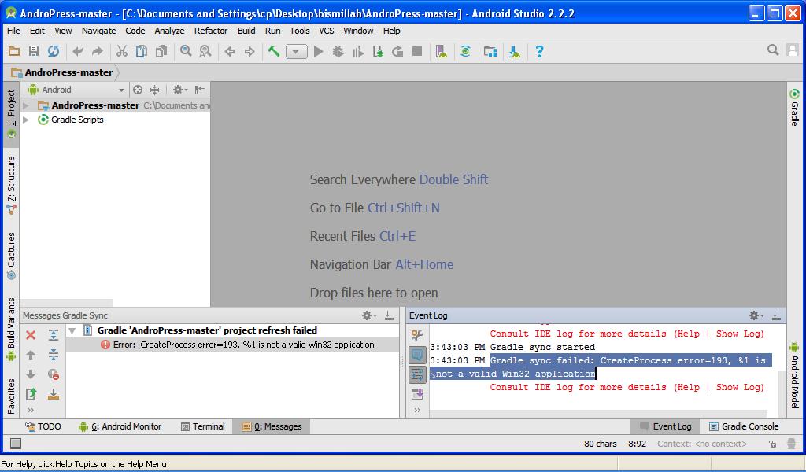Open the Gradle Console tab
Screen dimensions: 806x472
pos(744,426)
